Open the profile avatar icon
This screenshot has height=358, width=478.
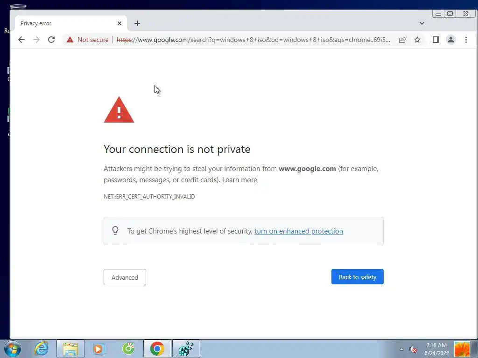point(451,40)
